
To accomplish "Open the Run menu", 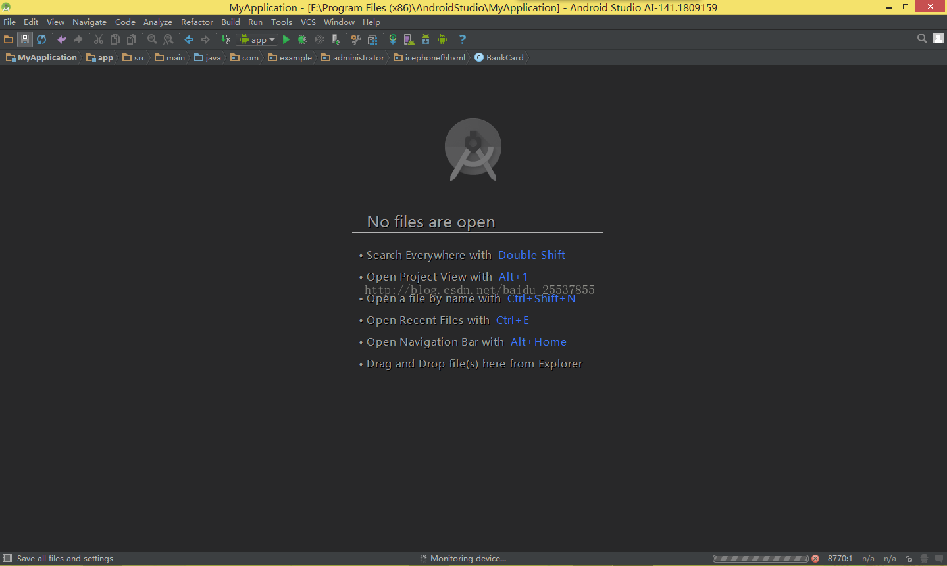I will click(x=255, y=22).
